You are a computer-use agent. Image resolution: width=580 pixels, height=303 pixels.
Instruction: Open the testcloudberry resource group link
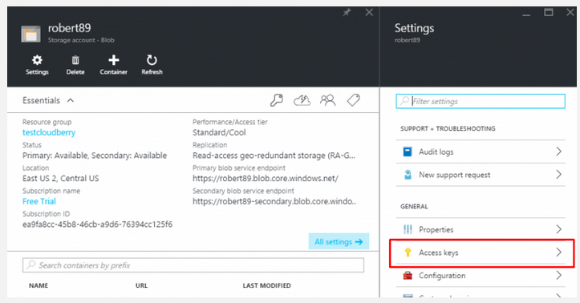[49, 132]
